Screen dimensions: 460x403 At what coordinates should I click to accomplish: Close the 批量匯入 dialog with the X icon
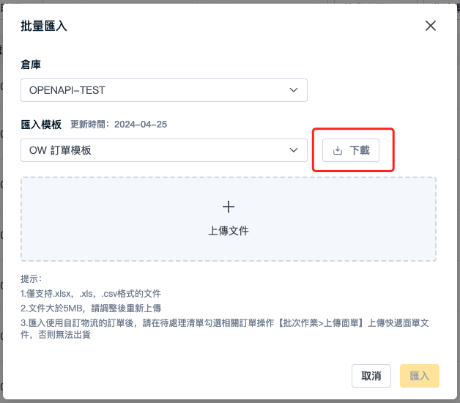point(431,26)
